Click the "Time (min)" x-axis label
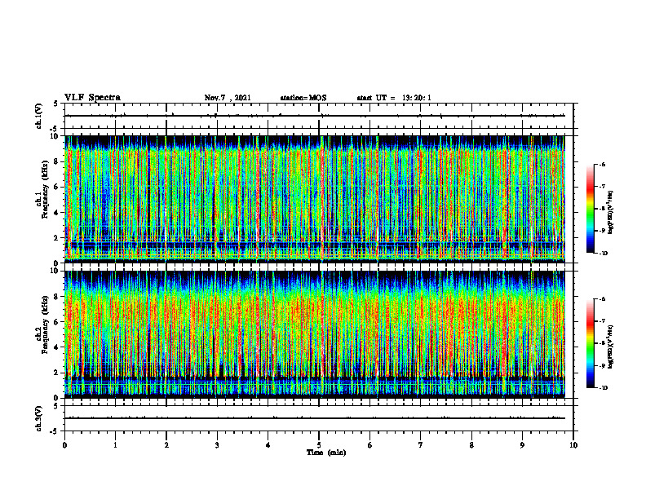 coord(326,453)
